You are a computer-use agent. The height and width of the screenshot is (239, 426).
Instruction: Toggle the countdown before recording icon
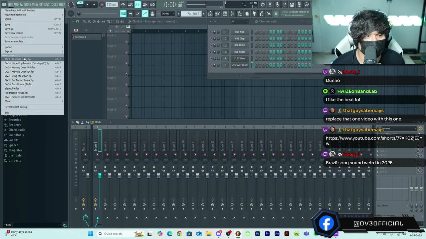[x=138, y=5]
